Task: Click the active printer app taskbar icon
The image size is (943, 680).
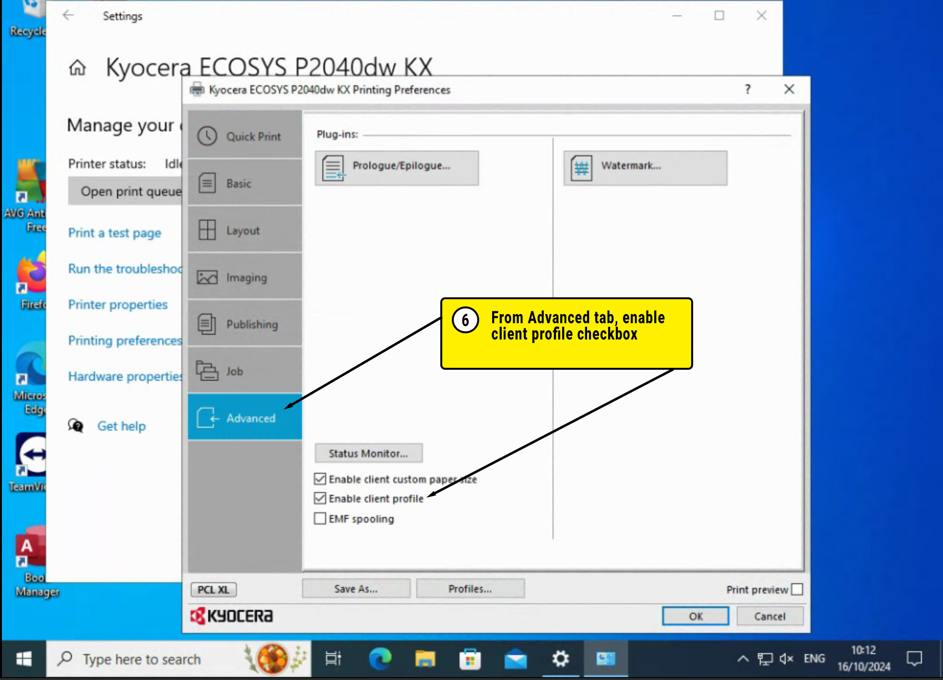Action: click(x=605, y=659)
